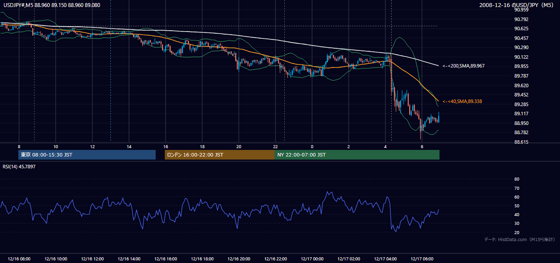Click the 12/17 02:00 date label
The image size is (560, 263).
click(x=349, y=259)
